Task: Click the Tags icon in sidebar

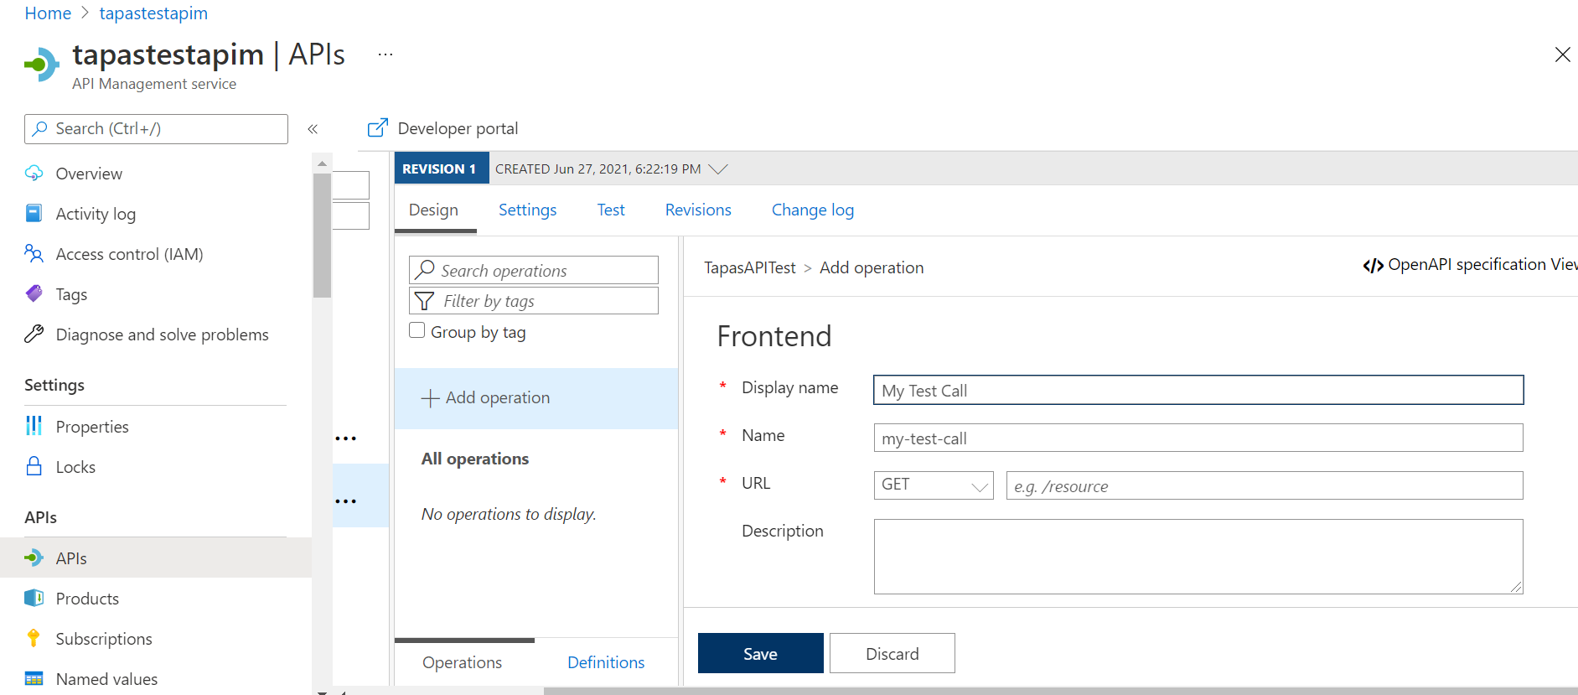Action: [34, 293]
